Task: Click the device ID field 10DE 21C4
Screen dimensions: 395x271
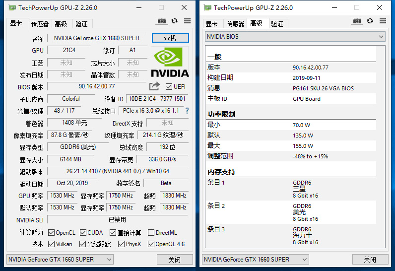Action: 157,98
